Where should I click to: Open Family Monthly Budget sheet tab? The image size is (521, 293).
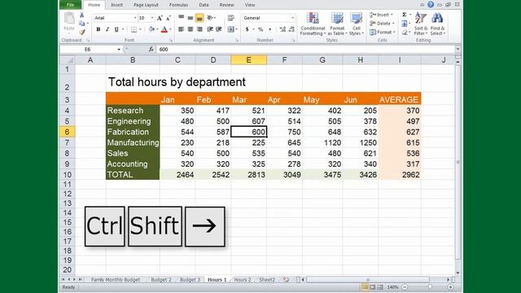click(x=116, y=280)
